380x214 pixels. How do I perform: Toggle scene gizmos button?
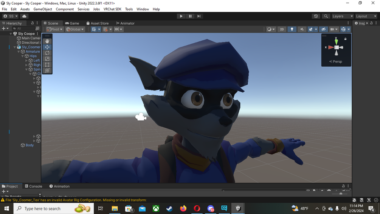[x=343, y=29]
